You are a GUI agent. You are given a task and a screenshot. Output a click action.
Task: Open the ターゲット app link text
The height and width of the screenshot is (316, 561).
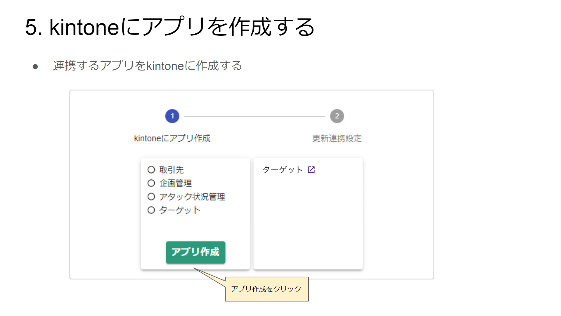tap(283, 170)
